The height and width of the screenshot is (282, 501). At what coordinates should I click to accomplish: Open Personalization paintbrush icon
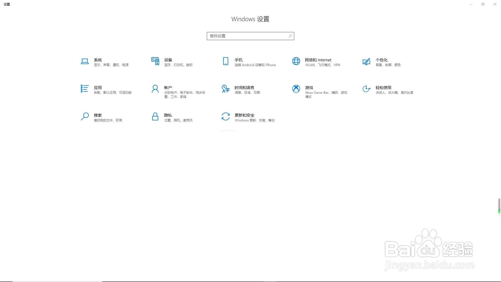point(366,61)
